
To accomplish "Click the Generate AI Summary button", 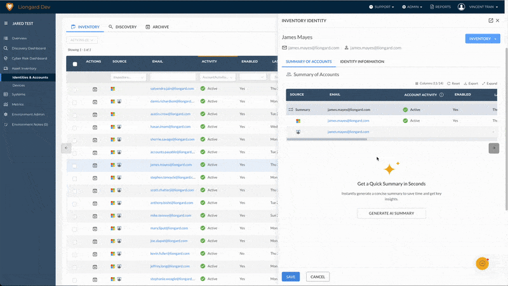I will (x=391, y=213).
